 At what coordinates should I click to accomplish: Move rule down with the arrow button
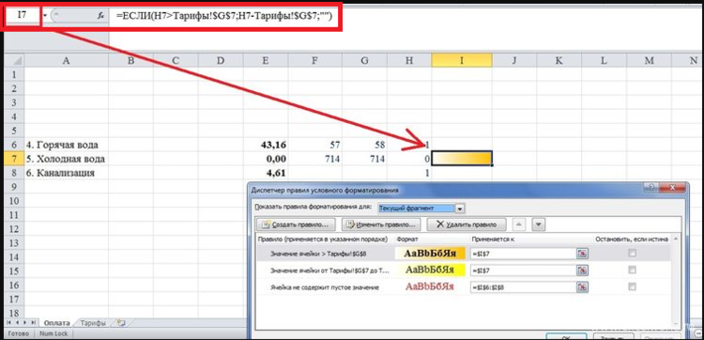pyautogui.click(x=539, y=224)
